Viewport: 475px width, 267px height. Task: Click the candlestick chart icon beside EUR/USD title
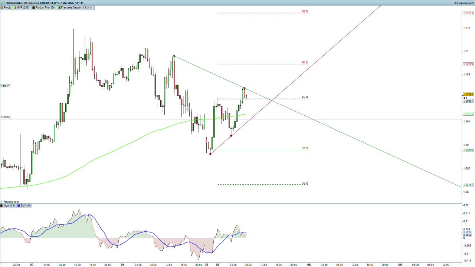coord(3,3)
